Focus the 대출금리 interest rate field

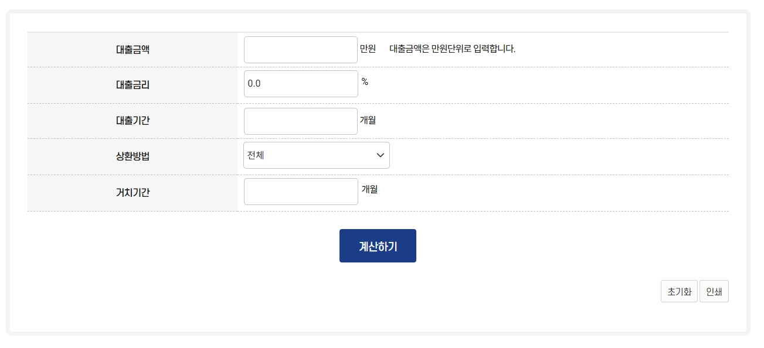coord(300,83)
